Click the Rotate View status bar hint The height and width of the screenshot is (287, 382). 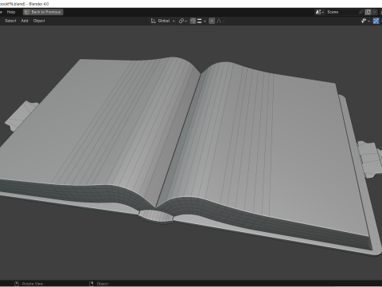pyautogui.click(x=33, y=284)
